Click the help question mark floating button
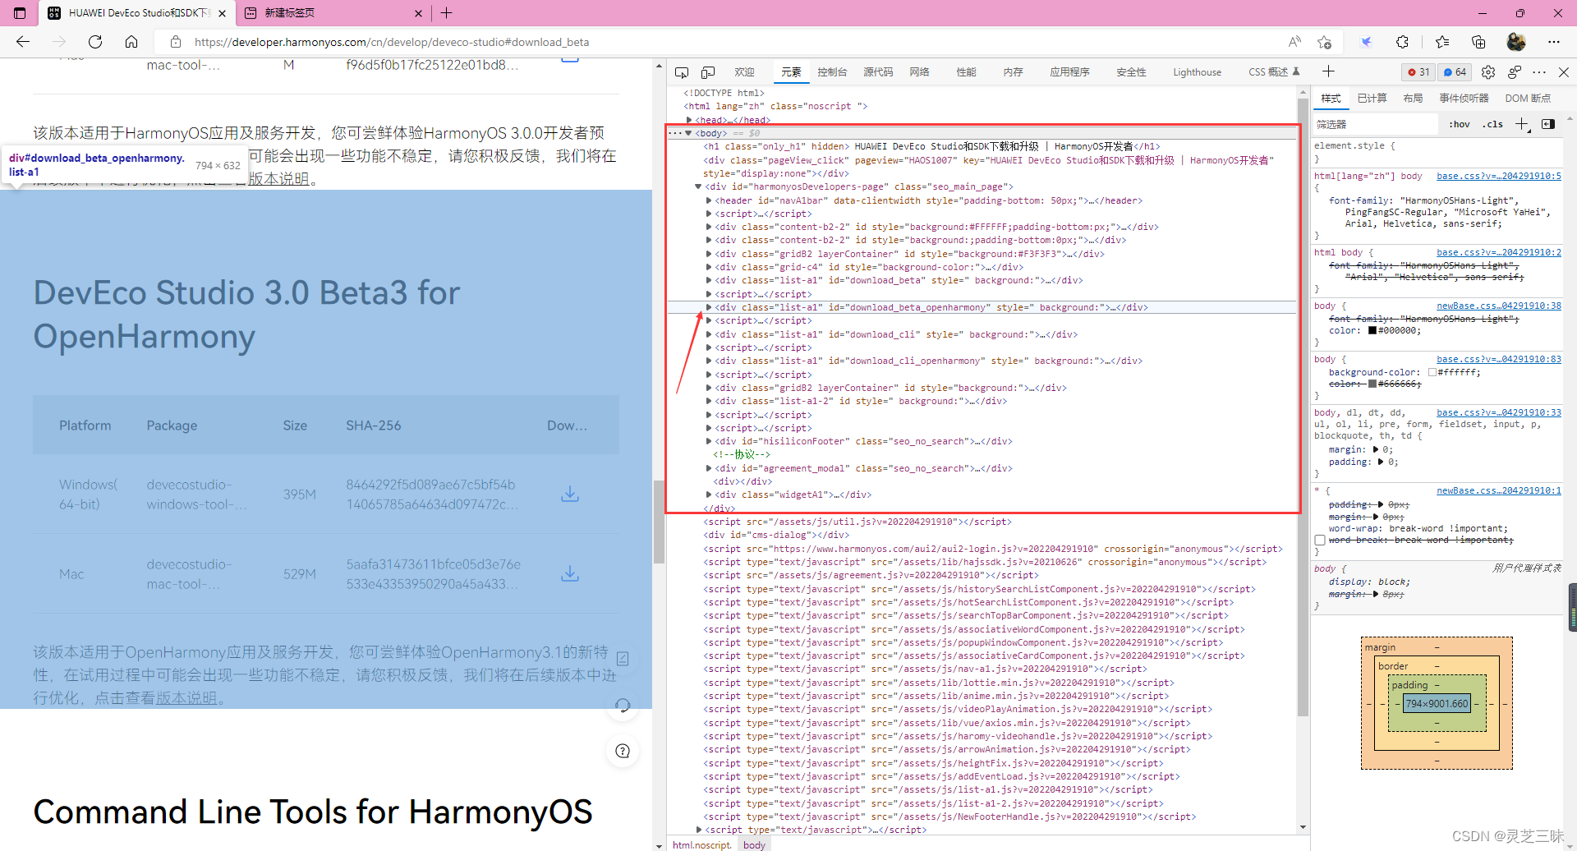This screenshot has height=851, width=1577. click(x=623, y=751)
